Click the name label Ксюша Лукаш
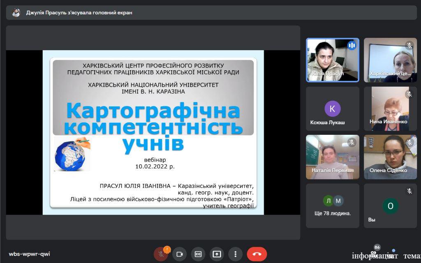 (x=327, y=122)
